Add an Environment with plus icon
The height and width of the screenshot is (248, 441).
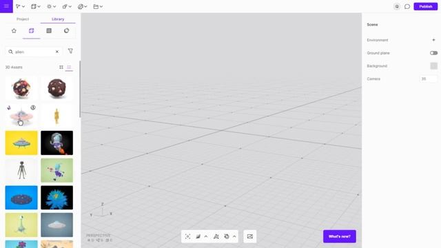pos(433,40)
